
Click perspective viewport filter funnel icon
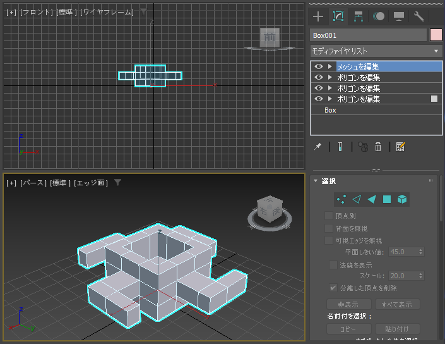(x=118, y=182)
